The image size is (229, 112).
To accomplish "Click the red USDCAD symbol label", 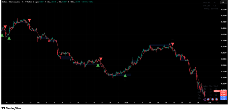I will [x=217, y=91].
